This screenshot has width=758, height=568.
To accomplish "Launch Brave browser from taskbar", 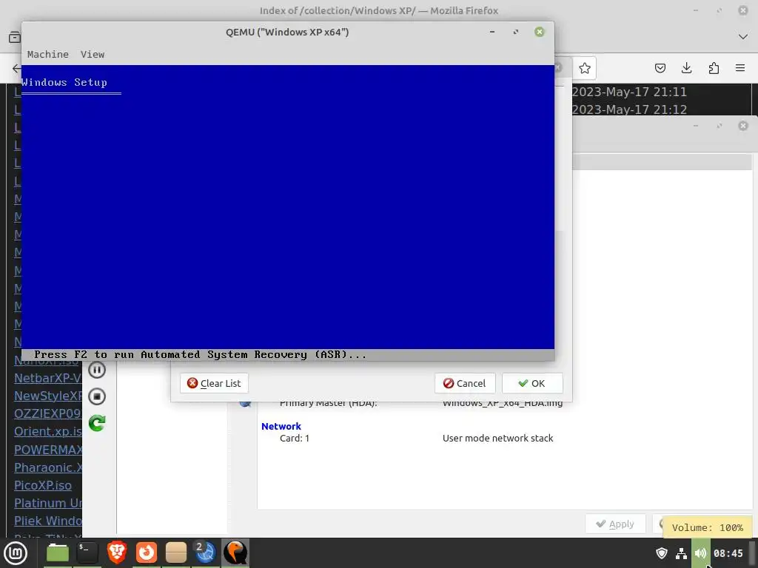I will 116,553.
